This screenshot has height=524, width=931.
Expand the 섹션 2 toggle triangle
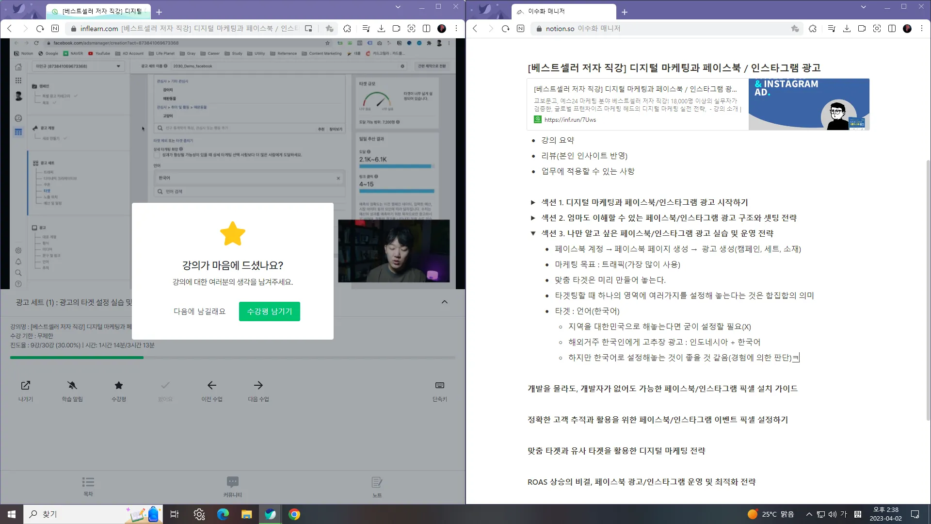point(533,218)
